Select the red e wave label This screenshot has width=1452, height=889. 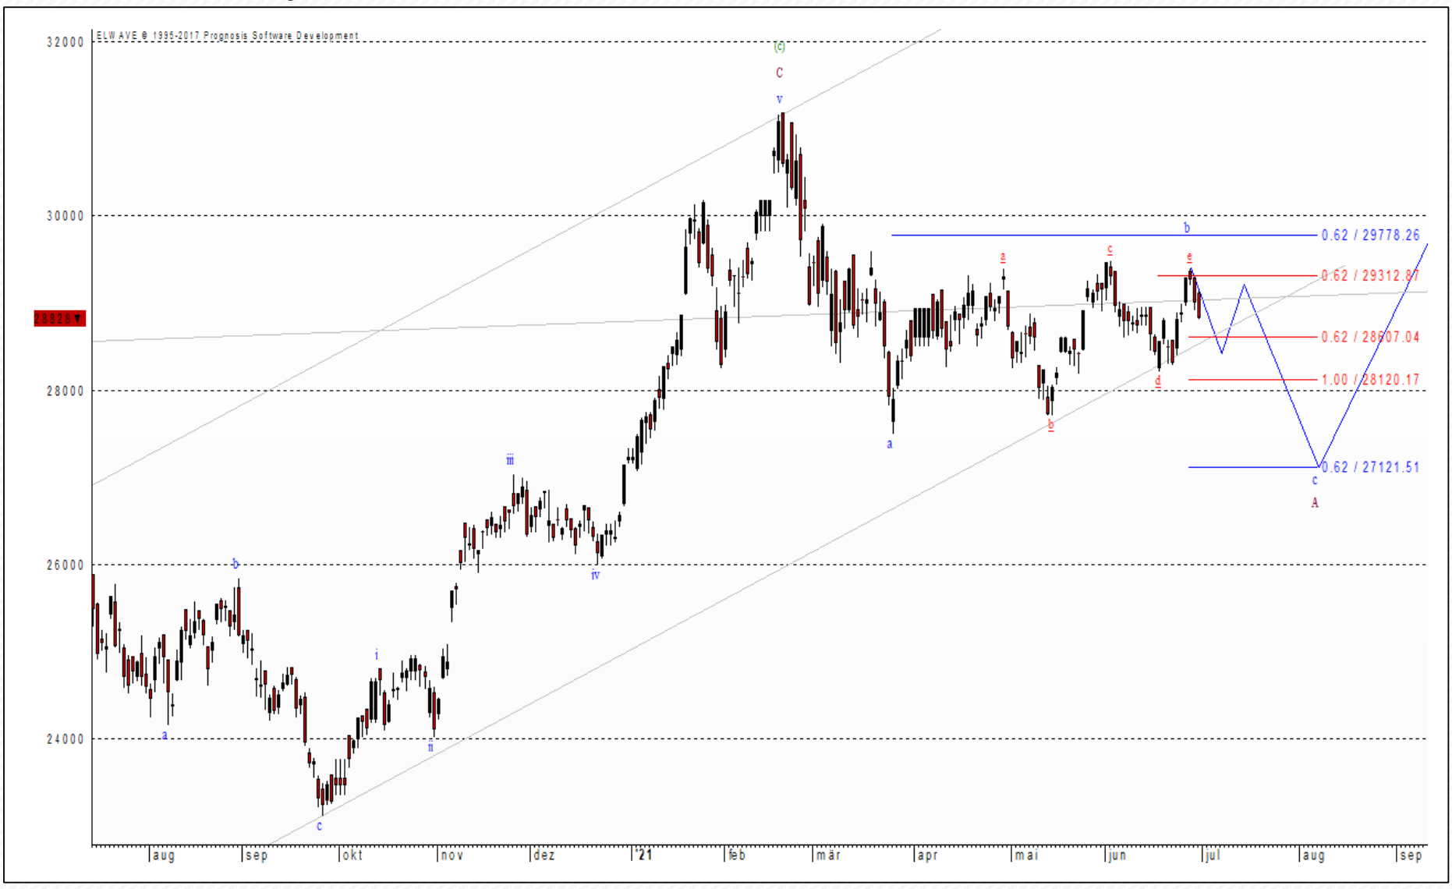[1189, 257]
